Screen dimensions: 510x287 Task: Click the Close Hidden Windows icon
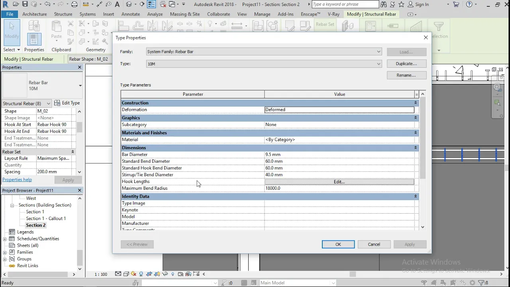pyautogui.click(x=163, y=4)
